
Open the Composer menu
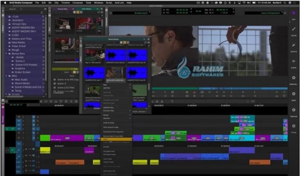(x=78, y=3)
